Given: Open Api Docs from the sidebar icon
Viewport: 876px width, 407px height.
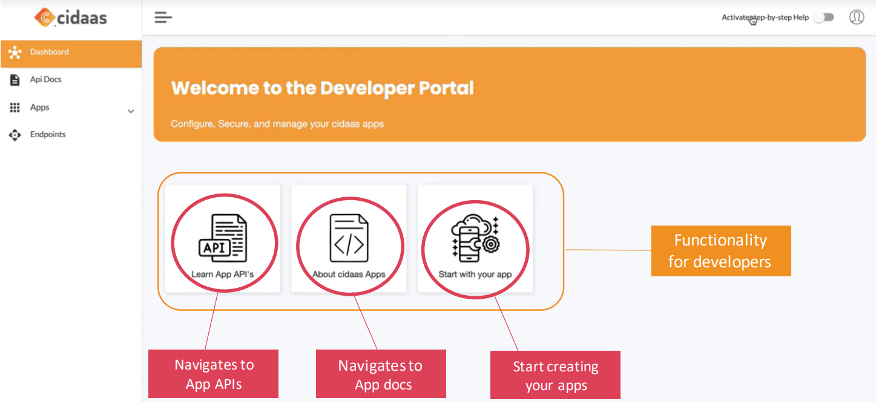Looking at the screenshot, I should pyautogui.click(x=15, y=79).
